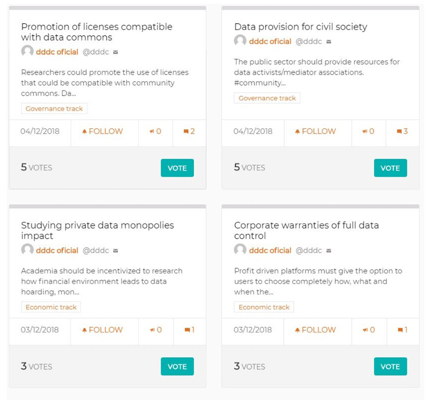430x404 pixels.
Task: Click envelope icon on Data provision card
Action: pyautogui.click(x=329, y=42)
